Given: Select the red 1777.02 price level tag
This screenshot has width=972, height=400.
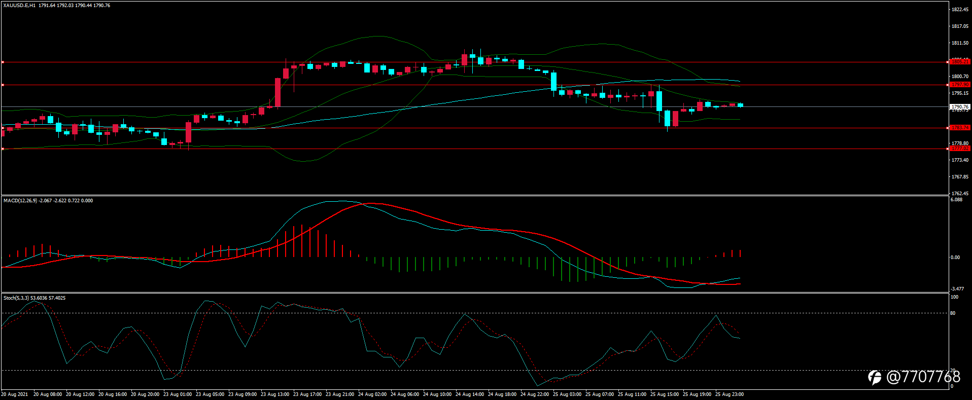Looking at the screenshot, I should [960, 149].
